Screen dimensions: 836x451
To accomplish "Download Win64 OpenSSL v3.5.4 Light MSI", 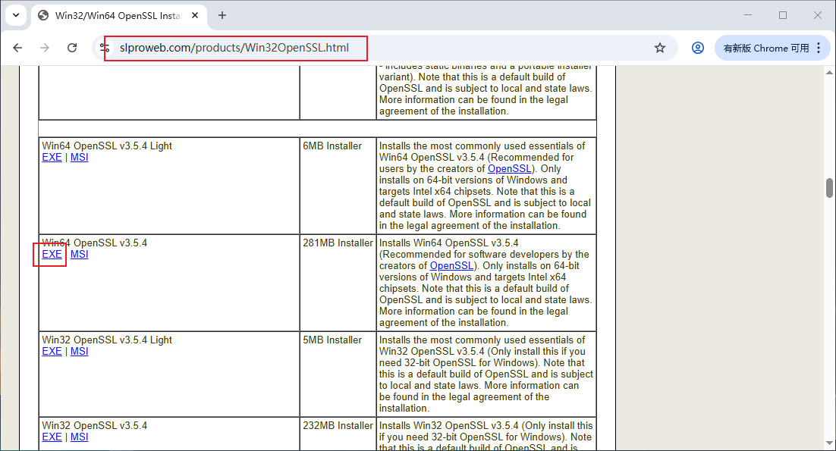I will (x=80, y=158).
